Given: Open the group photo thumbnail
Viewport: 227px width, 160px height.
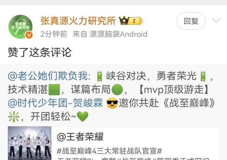Looking at the screenshot, I should (x=30, y=143).
